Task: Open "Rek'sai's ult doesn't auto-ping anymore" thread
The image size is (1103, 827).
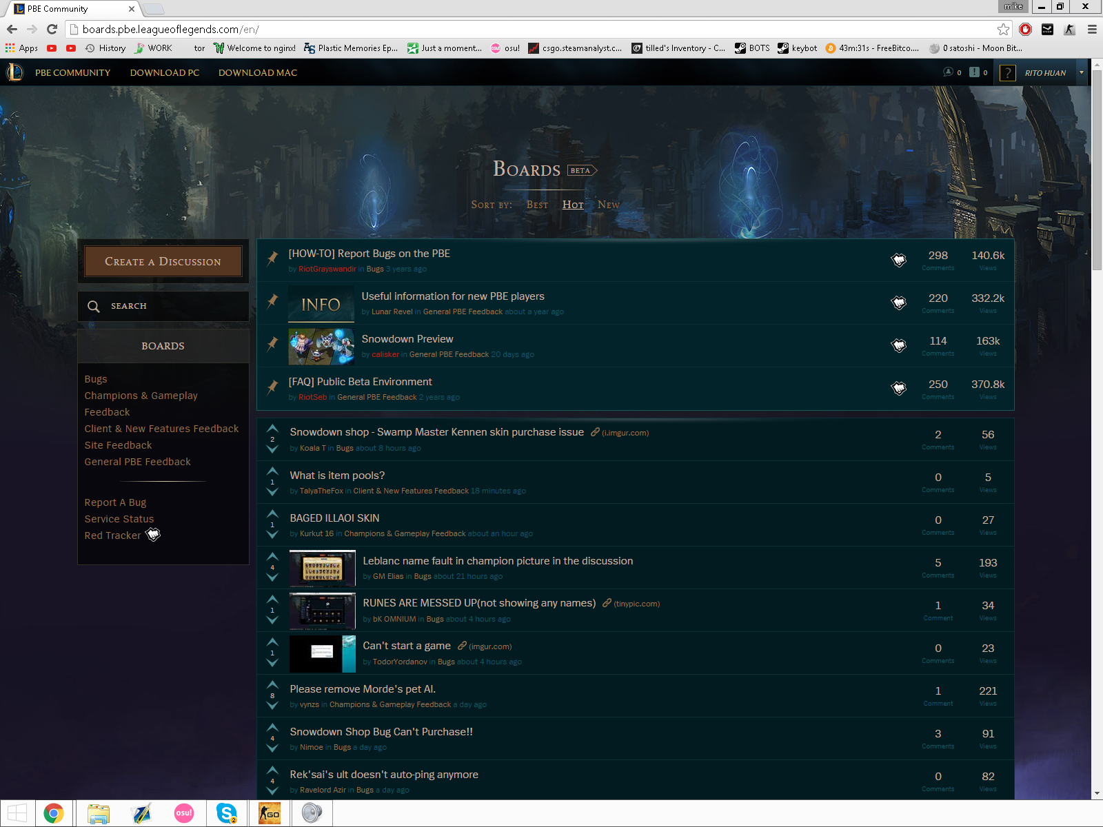Action: pos(384,775)
